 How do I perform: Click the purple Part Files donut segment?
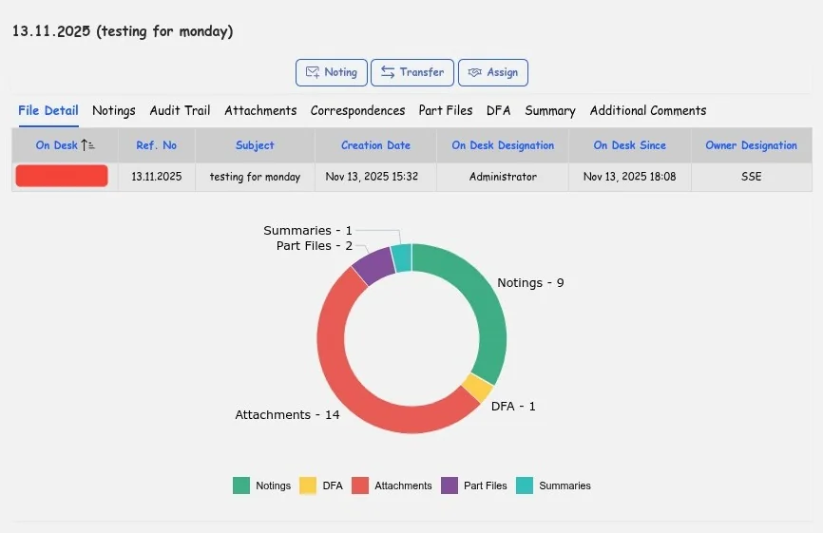click(373, 266)
